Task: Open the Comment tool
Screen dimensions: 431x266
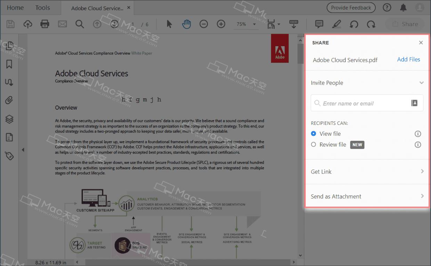Action: pyautogui.click(x=319, y=24)
